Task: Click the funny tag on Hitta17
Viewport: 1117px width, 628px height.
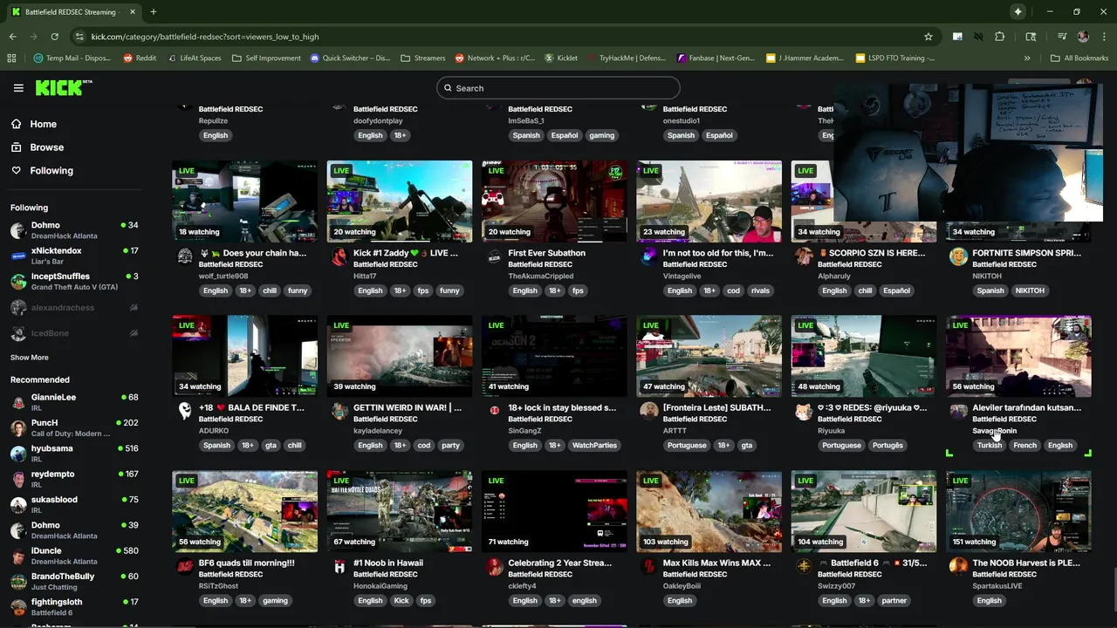Action: pos(449,290)
